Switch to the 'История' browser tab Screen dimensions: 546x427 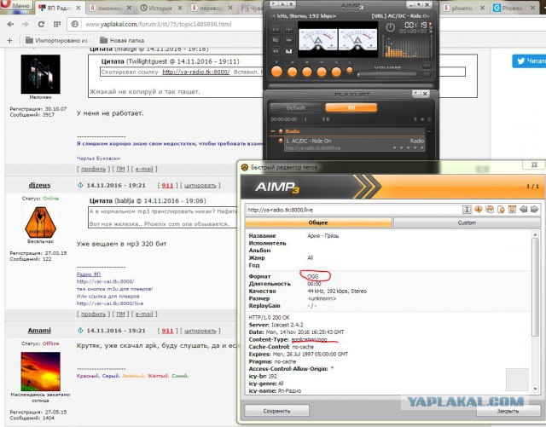161,8
